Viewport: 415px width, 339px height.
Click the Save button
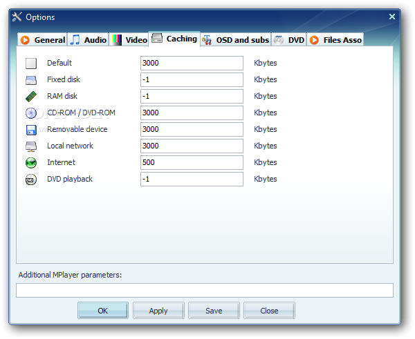pos(214,311)
